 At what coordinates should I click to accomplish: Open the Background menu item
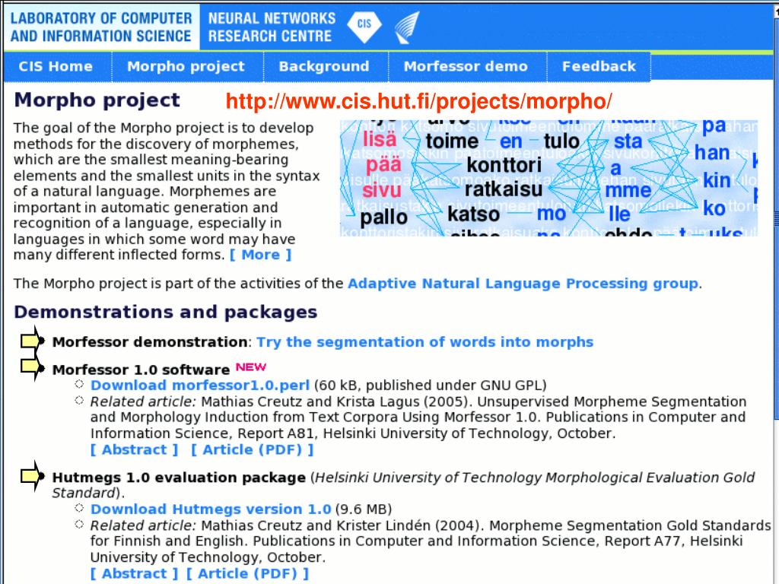(324, 67)
